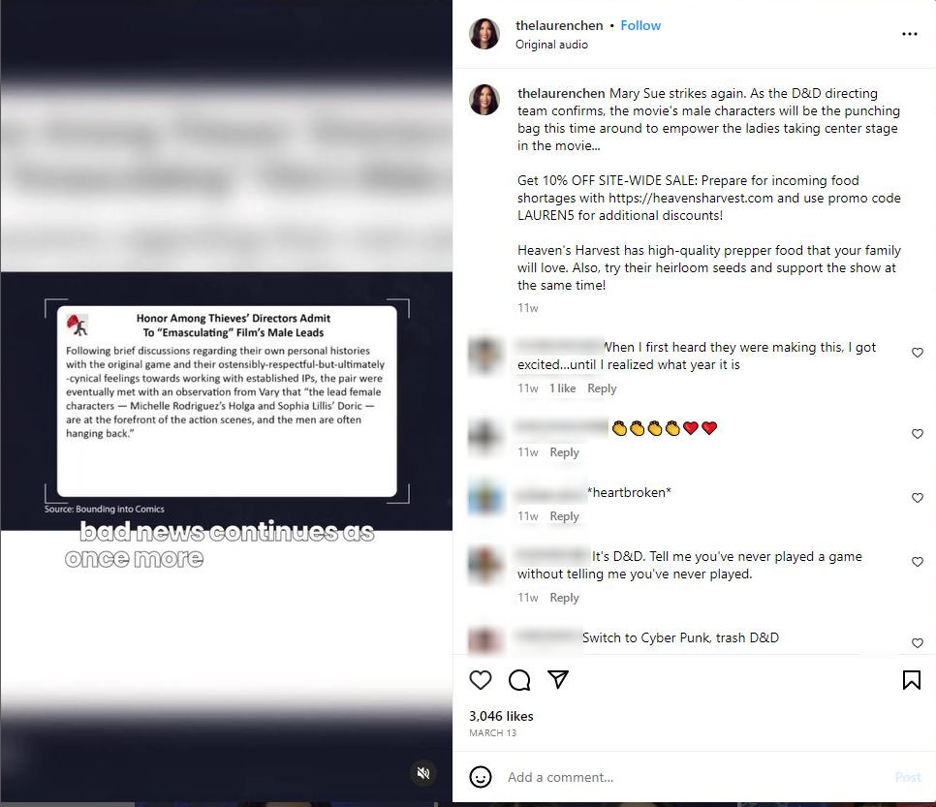Open the comment bubble icon
Screen dimensions: 936x807
519,680
